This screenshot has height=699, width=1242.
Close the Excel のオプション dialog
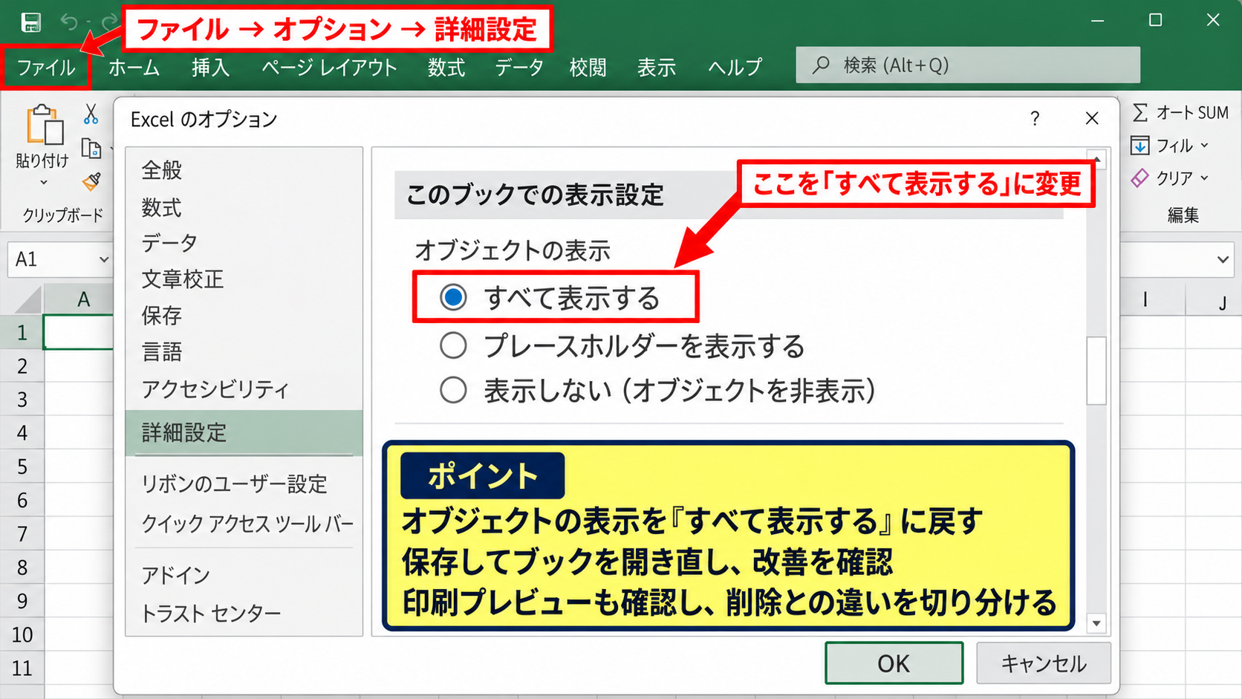[x=1092, y=118]
